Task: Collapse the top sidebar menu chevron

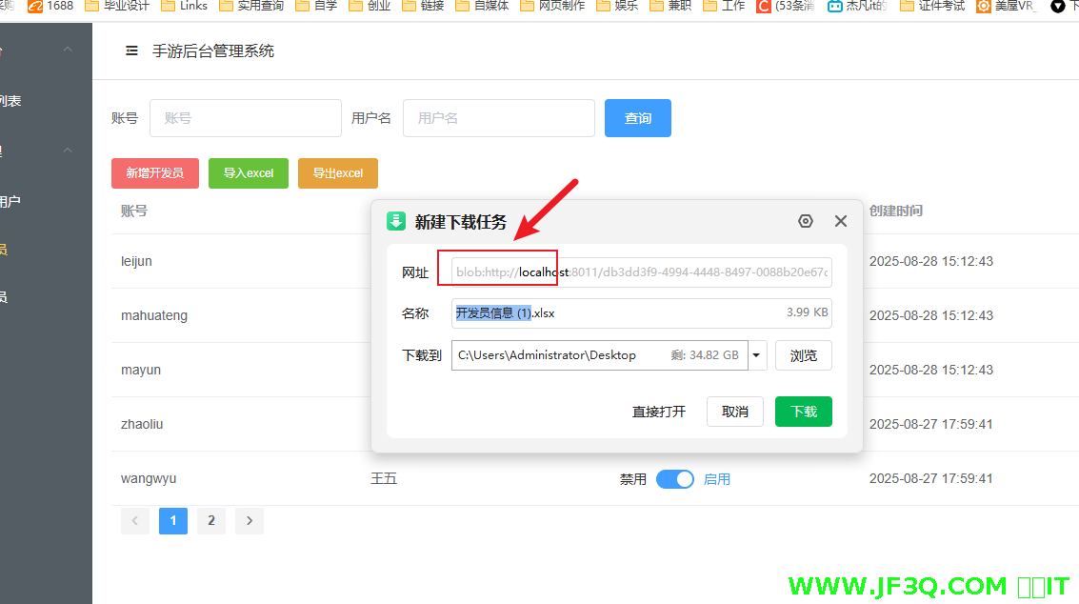Action: (67, 50)
